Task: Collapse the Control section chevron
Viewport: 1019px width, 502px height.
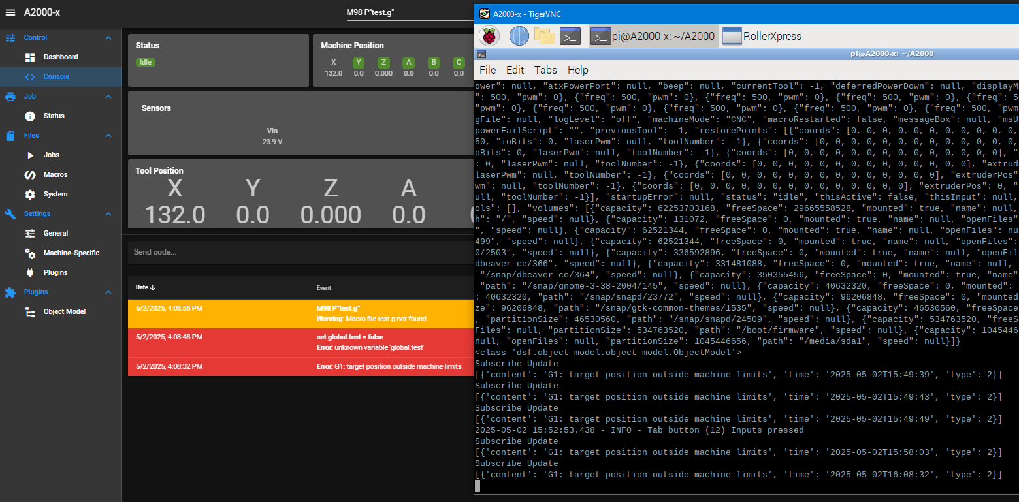Action: coord(108,38)
